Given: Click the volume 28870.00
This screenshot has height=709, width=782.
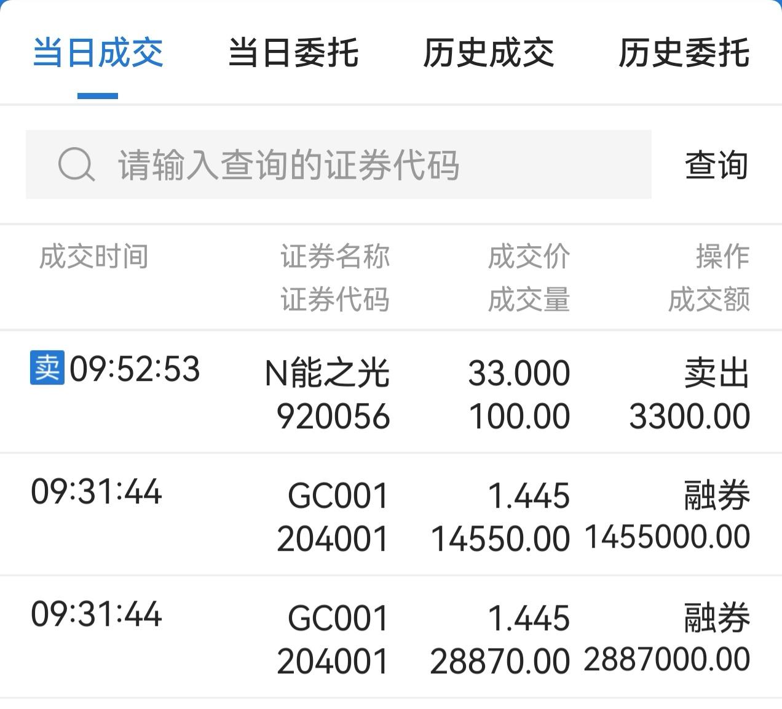Looking at the screenshot, I should click(x=500, y=662).
